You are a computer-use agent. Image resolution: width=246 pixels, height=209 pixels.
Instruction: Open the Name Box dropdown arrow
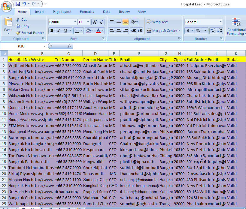[x=45, y=46]
